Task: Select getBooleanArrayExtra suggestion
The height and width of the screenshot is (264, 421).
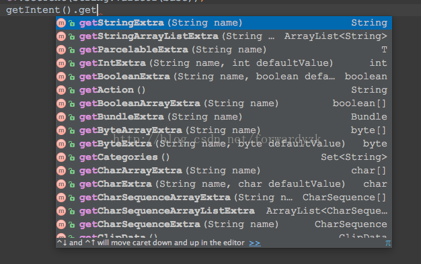Action: (224, 103)
